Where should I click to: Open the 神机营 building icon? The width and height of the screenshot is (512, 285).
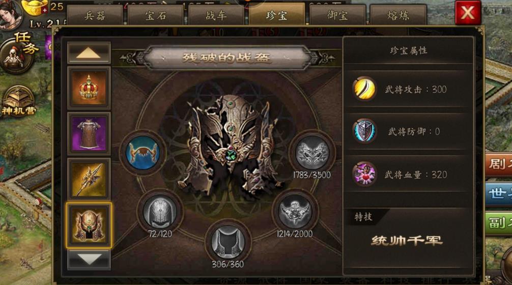pyautogui.click(x=19, y=101)
